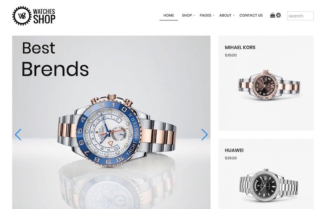Open the shopping cart icon
Viewport: 325px width, 209px height.
(273, 15)
